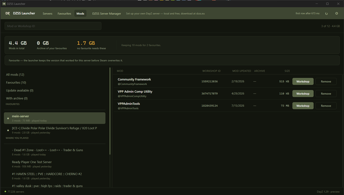The image size is (344, 195).
Task: Remove the Community Framework mod
Action: [326, 82]
